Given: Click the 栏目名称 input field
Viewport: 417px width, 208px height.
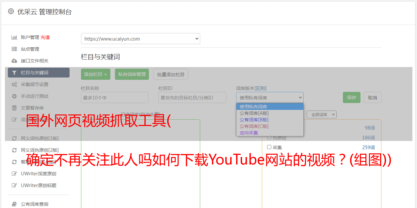Looking at the screenshot, I should pos(115,97).
